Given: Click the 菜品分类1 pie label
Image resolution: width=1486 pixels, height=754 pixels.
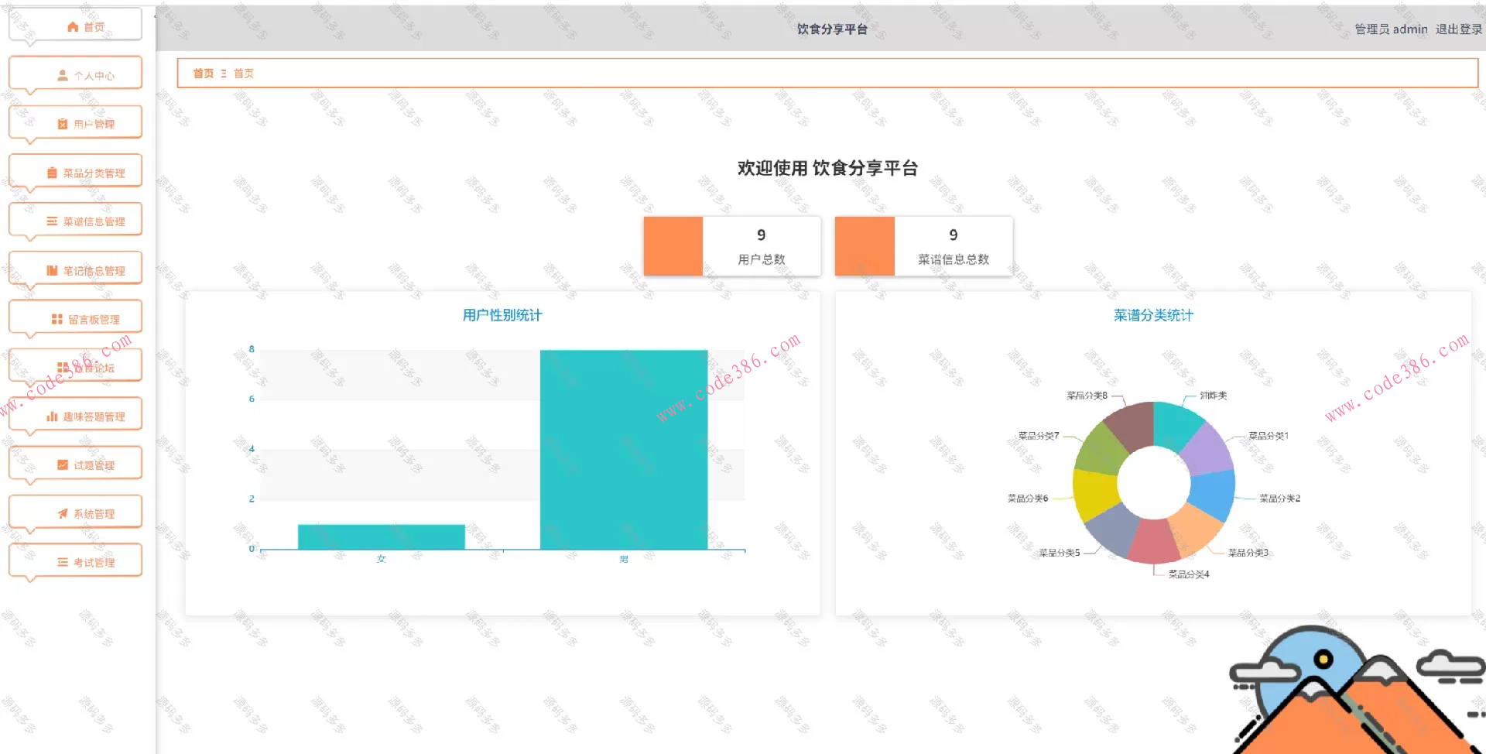Looking at the screenshot, I should click(x=1269, y=436).
